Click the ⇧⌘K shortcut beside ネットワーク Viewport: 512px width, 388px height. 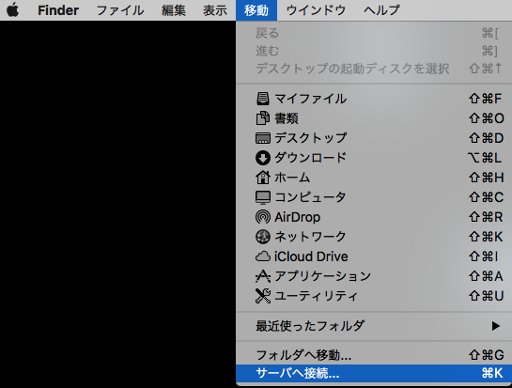coord(486,237)
